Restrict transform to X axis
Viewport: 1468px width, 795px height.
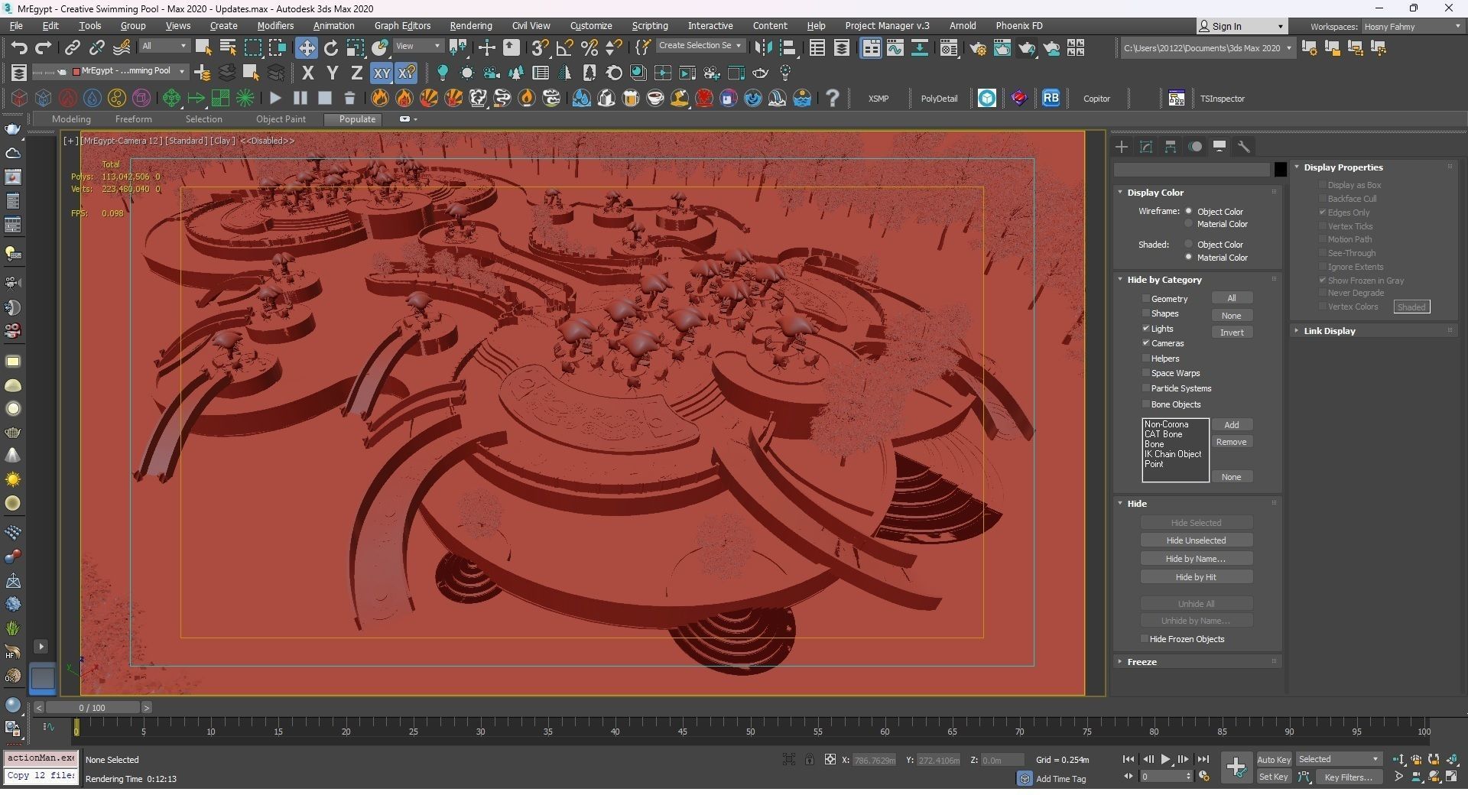point(307,73)
